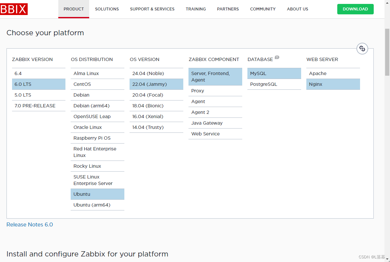Select OS version 20.04 (Focal)

(x=157, y=95)
